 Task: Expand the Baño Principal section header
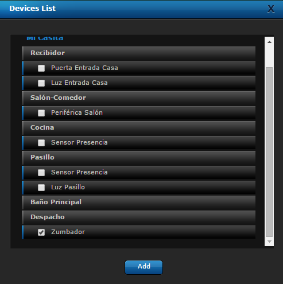[x=138, y=203]
